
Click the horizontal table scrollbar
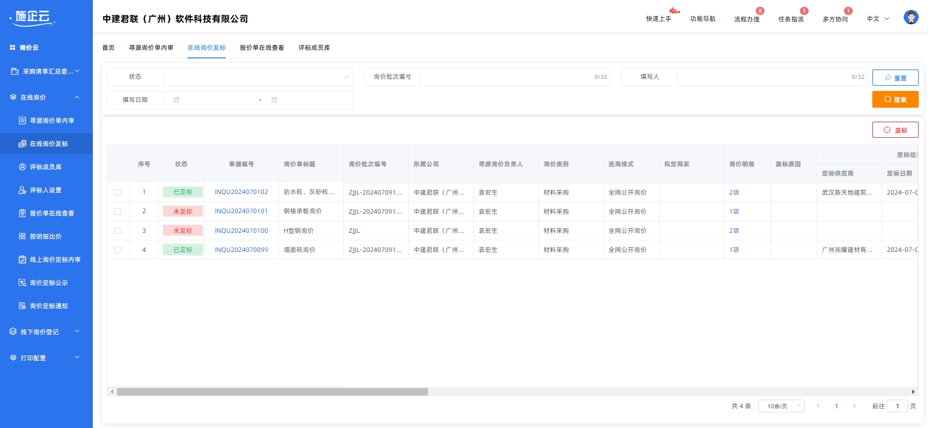[x=272, y=392]
